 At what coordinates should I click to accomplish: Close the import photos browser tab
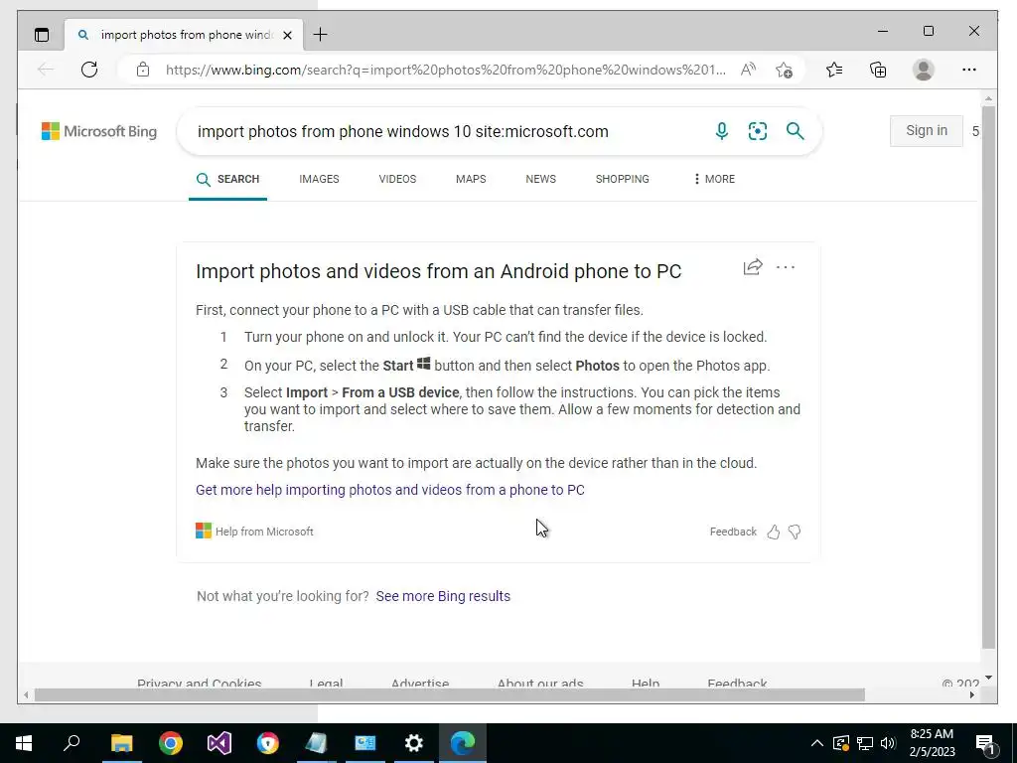[x=288, y=35]
